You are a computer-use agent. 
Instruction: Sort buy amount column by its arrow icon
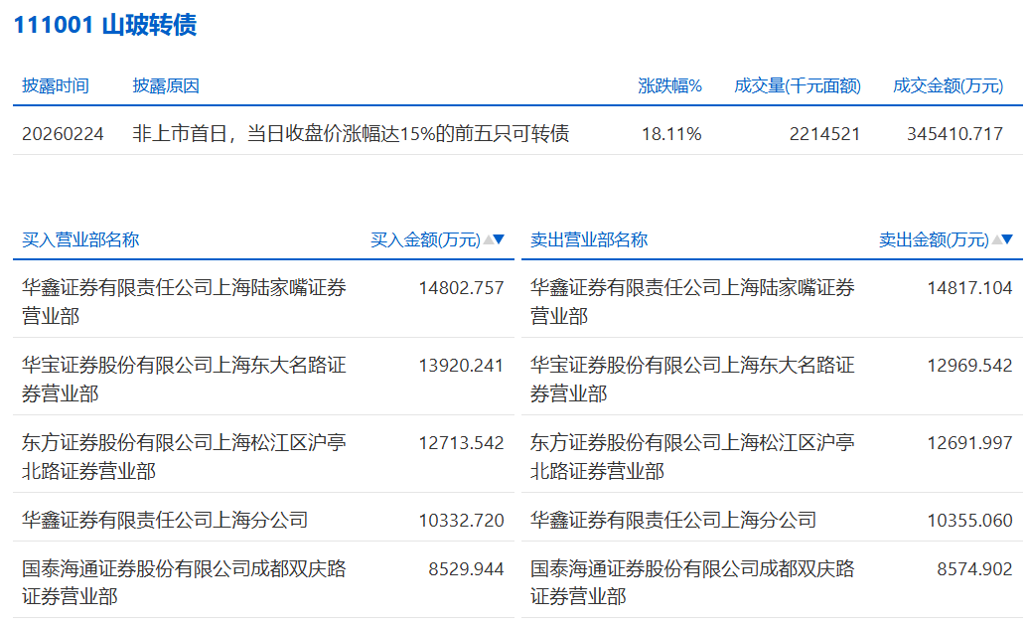click(x=494, y=240)
